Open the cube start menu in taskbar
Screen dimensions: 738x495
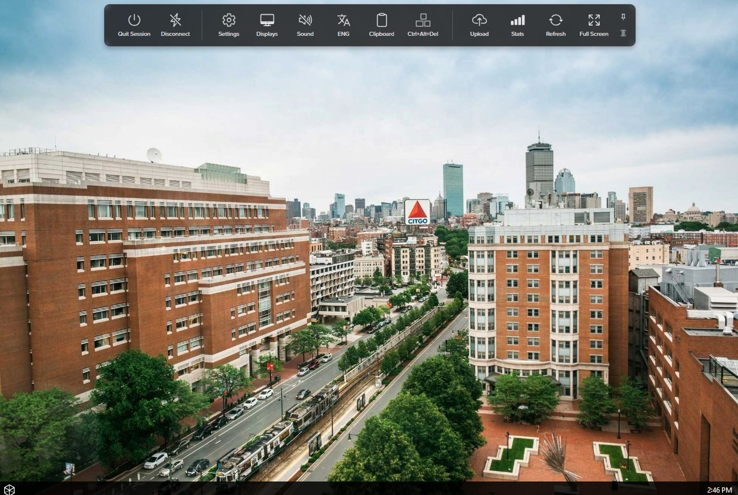(9, 489)
